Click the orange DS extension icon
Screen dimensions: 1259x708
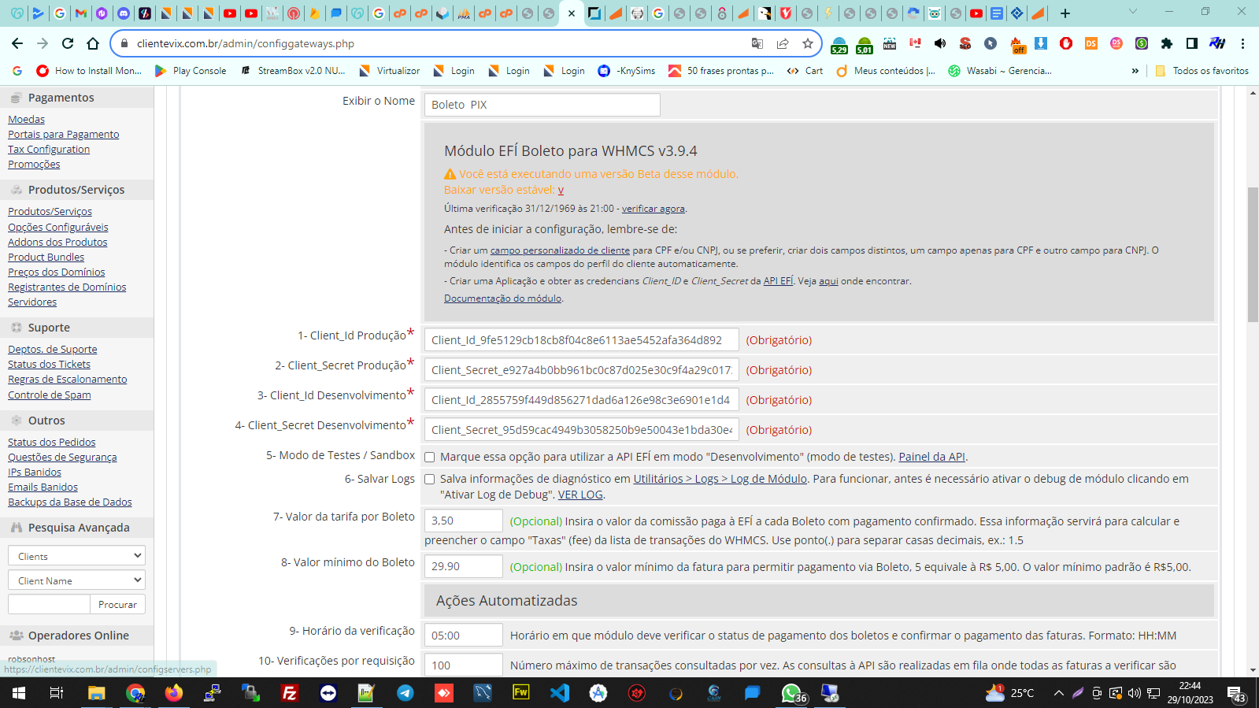1091,43
